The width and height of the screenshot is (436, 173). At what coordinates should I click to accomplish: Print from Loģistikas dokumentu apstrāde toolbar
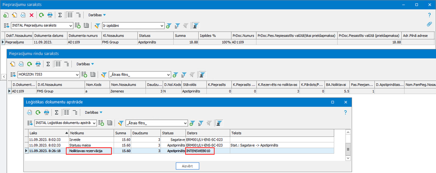click(46, 112)
